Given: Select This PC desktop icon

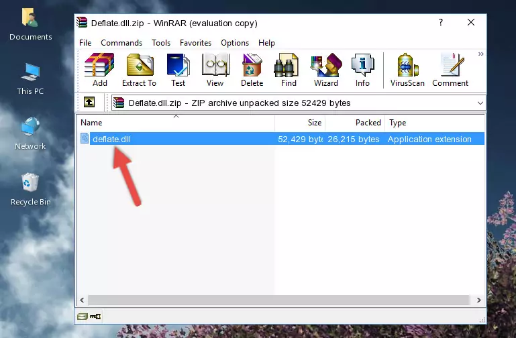Looking at the screenshot, I should [30, 79].
